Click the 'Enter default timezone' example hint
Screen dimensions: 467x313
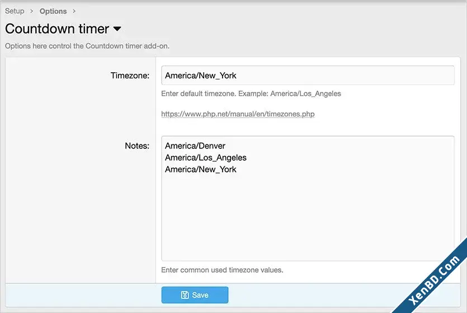pyautogui.click(x=251, y=94)
